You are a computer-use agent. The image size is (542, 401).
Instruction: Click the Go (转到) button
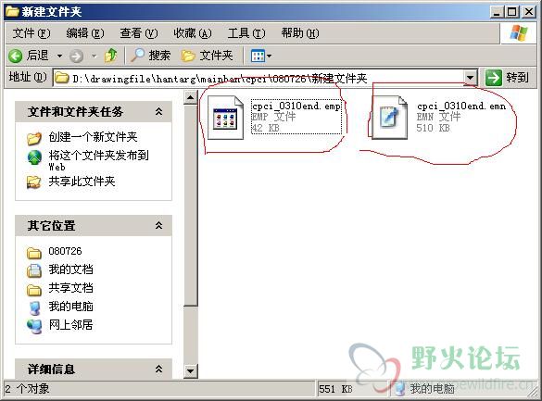(507, 78)
